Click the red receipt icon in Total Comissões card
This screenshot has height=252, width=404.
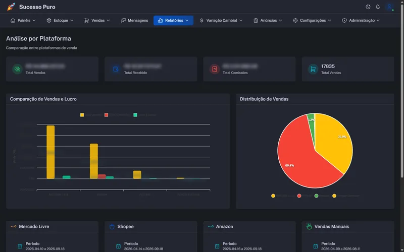(214, 69)
